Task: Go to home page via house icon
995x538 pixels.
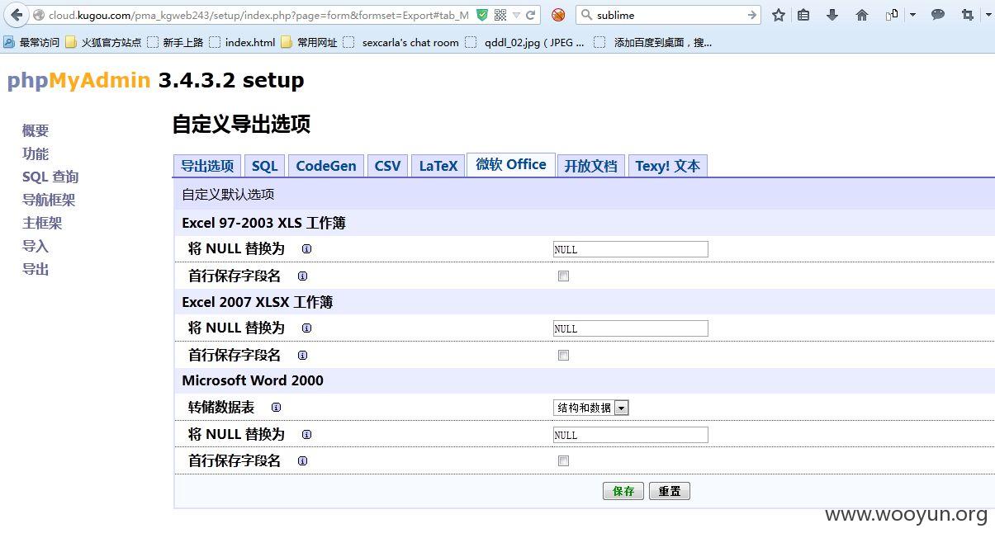Action: click(x=862, y=15)
